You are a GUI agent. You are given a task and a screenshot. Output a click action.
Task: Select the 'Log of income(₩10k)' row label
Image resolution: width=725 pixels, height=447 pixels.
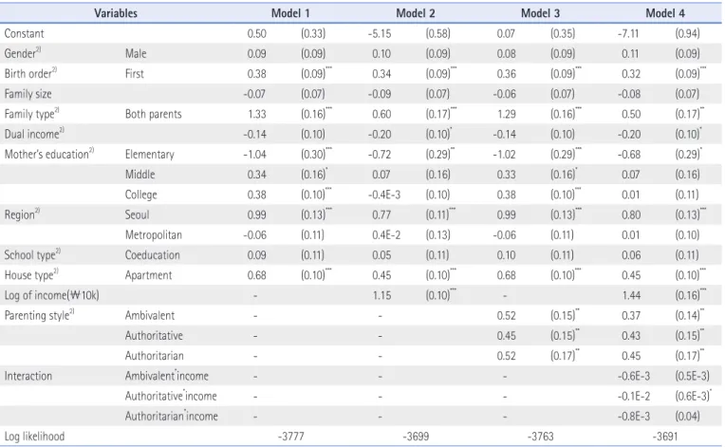51,295
